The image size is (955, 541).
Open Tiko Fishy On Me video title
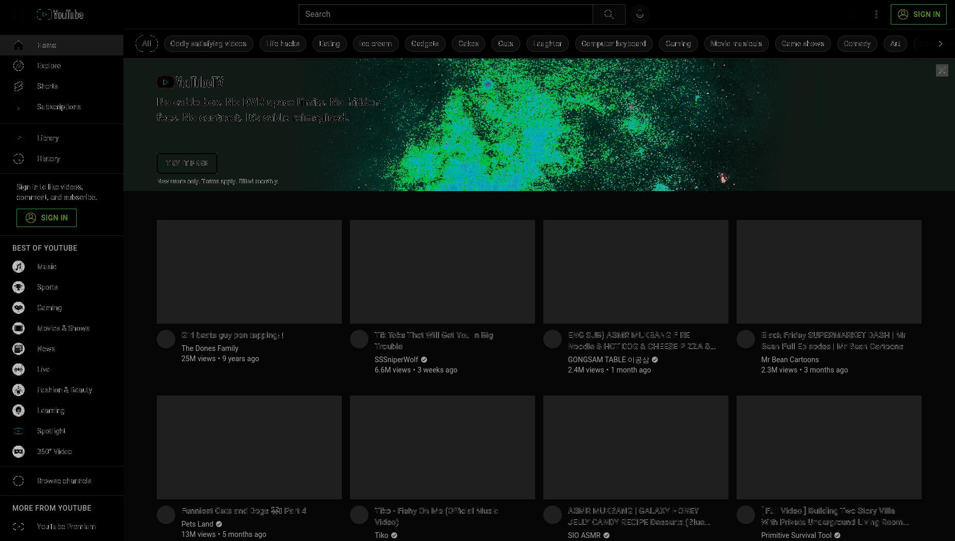coord(436,516)
